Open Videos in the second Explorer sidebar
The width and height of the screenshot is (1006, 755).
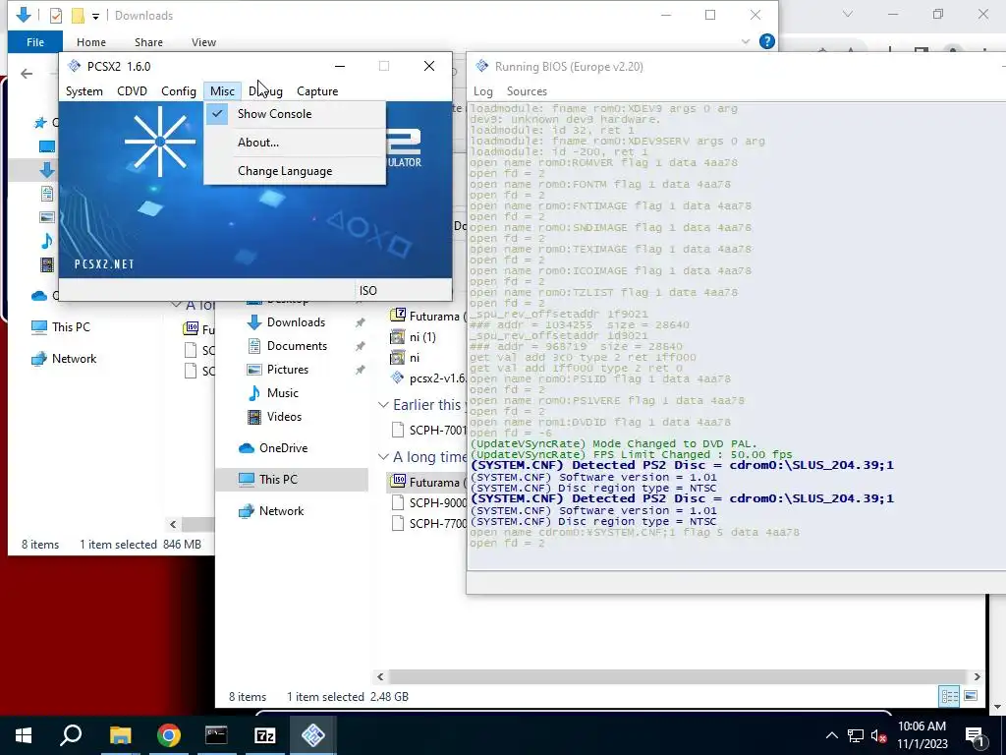click(284, 417)
